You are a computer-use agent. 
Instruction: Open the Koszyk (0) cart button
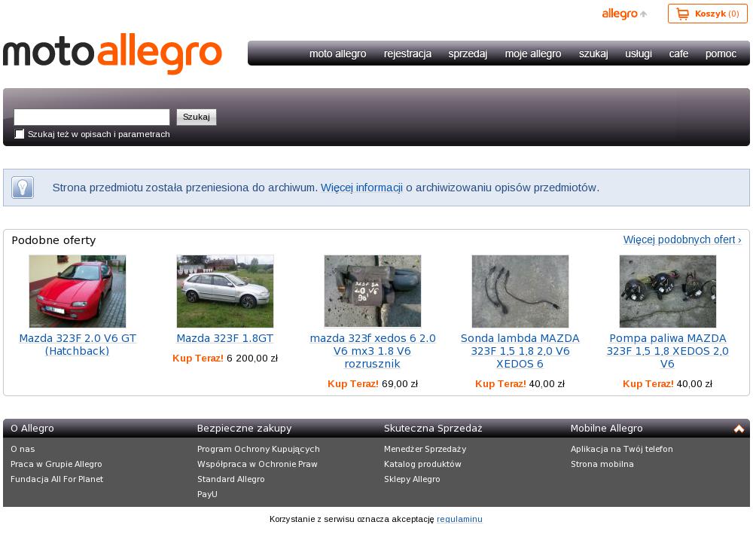tap(707, 14)
